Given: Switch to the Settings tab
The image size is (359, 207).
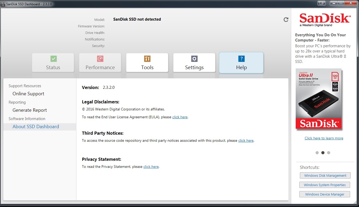Looking at the screenshot, I should [194, 63].
